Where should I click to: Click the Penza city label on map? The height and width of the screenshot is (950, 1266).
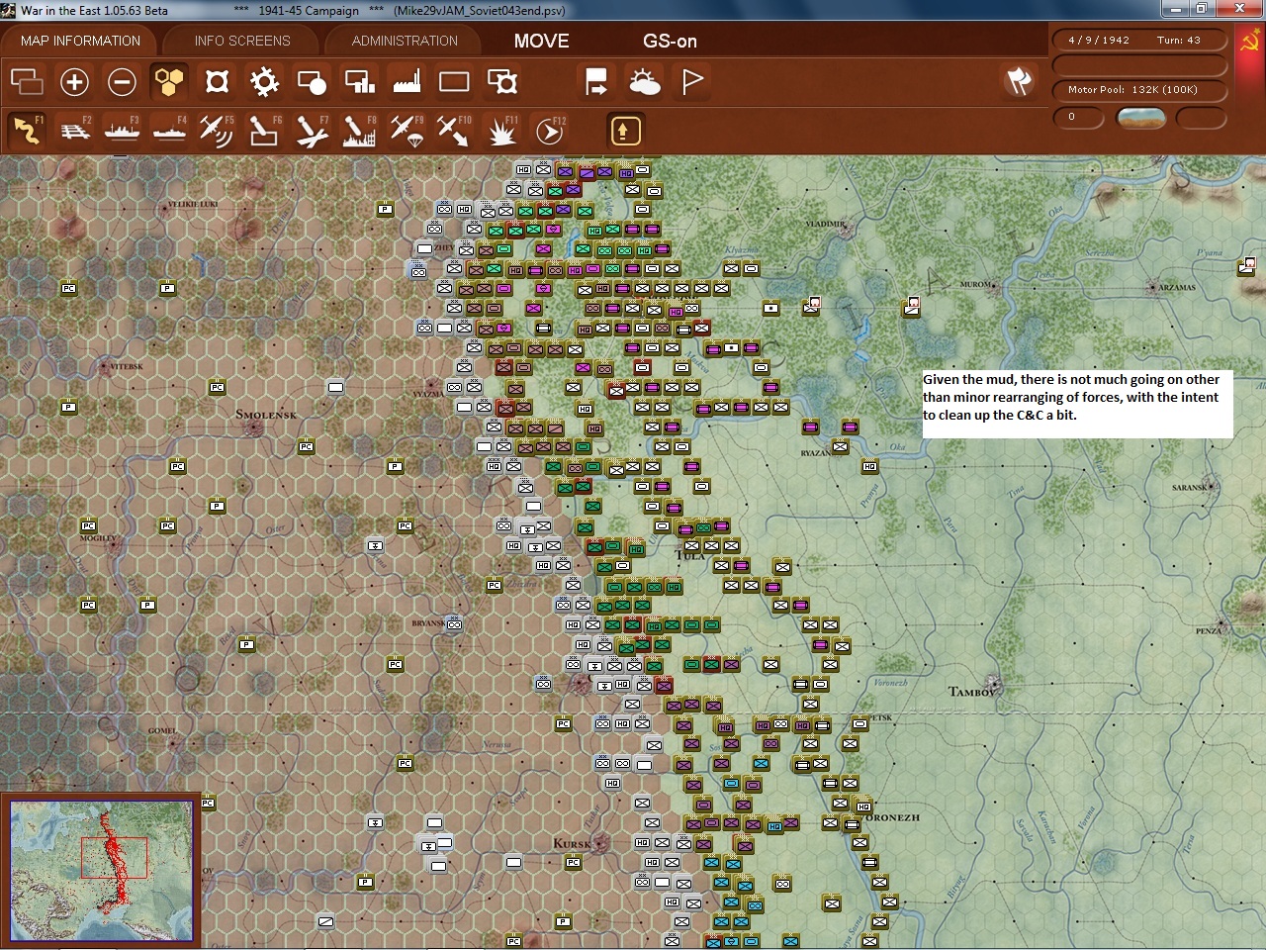[1208, 631]
